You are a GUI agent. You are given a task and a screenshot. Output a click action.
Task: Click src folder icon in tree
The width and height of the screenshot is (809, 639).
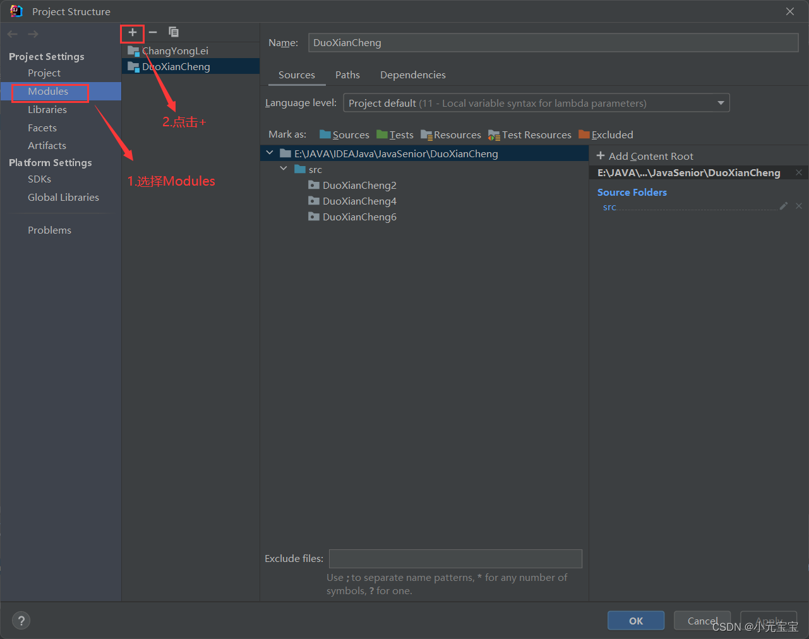pyautogui.click(x=300, y=169)
